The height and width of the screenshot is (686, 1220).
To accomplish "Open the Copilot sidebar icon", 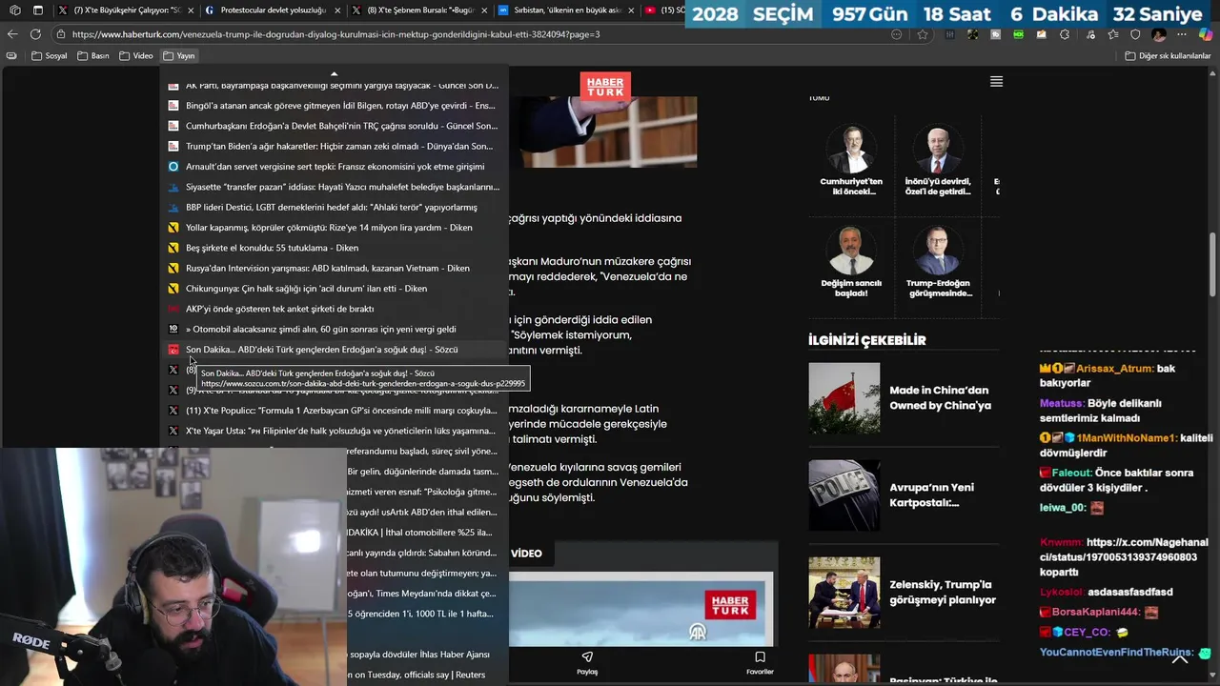I will point(1206,34).
